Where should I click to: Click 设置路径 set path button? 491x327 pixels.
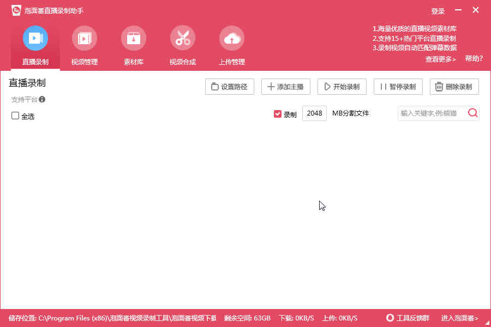click(x=230, y=87)
